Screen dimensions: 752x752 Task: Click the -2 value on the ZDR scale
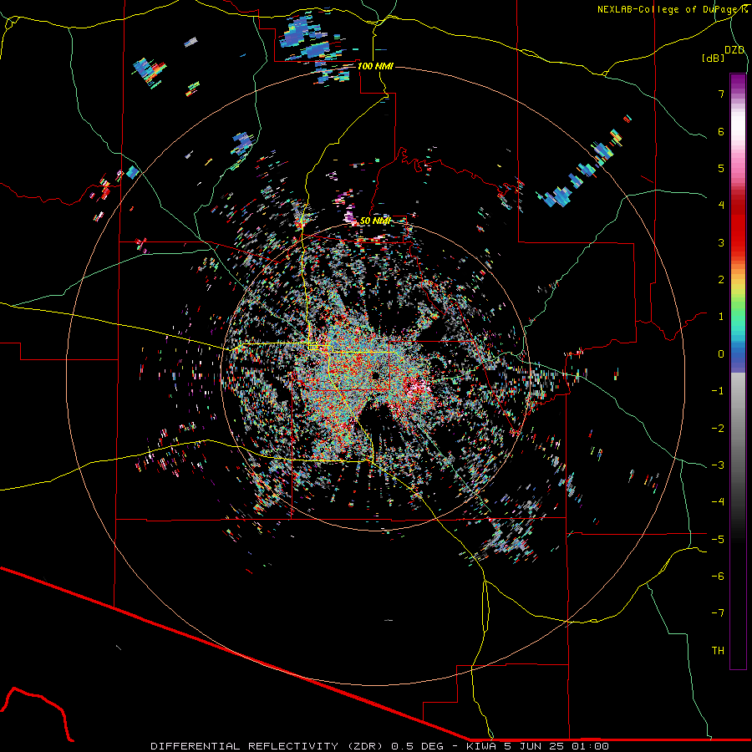[718, 429]
